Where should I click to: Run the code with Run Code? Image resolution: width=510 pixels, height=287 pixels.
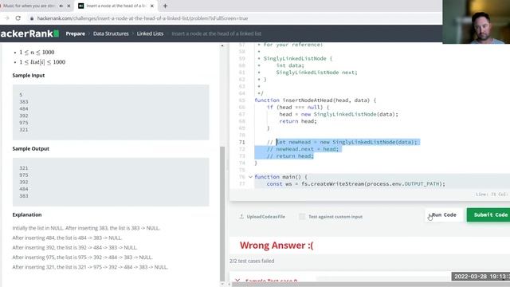tap(444, 215)
